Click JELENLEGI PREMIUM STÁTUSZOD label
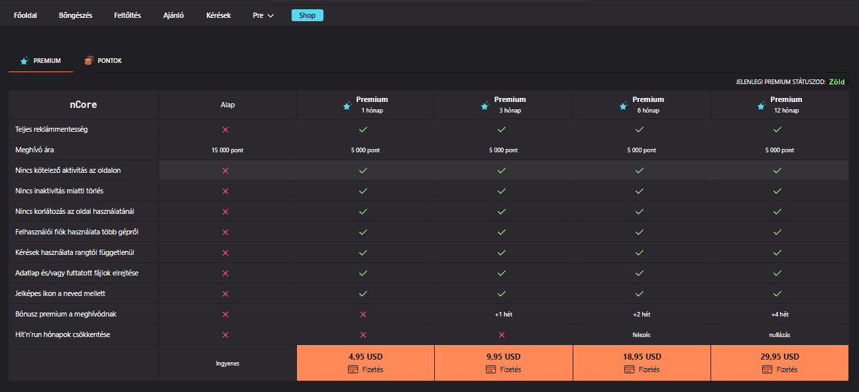This screenshot has width=859, height=392. tap(780, 82)
